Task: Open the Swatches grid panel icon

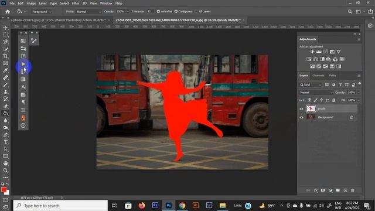Action: 23,94
